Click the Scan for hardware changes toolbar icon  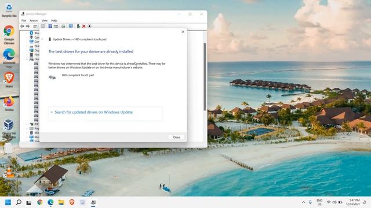click(x=63, y=26)
